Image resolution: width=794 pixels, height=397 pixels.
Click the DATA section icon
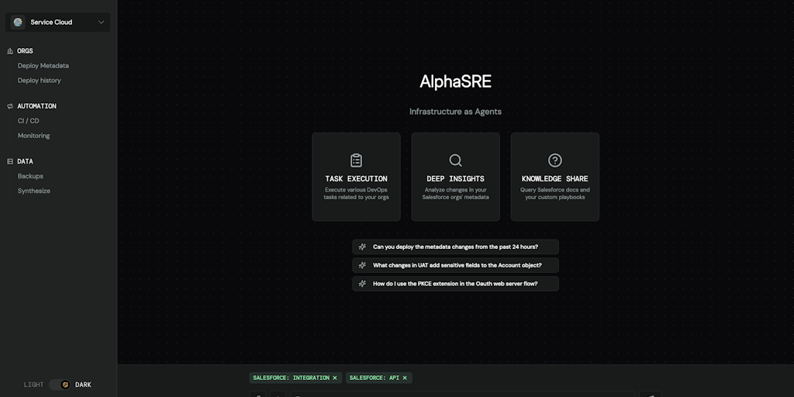pos(10,161)
